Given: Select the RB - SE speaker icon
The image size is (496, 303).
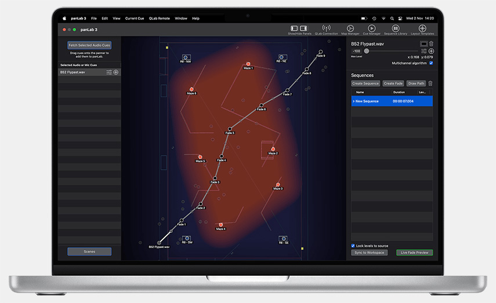Looking at the screenshot, I should point(284,239).
